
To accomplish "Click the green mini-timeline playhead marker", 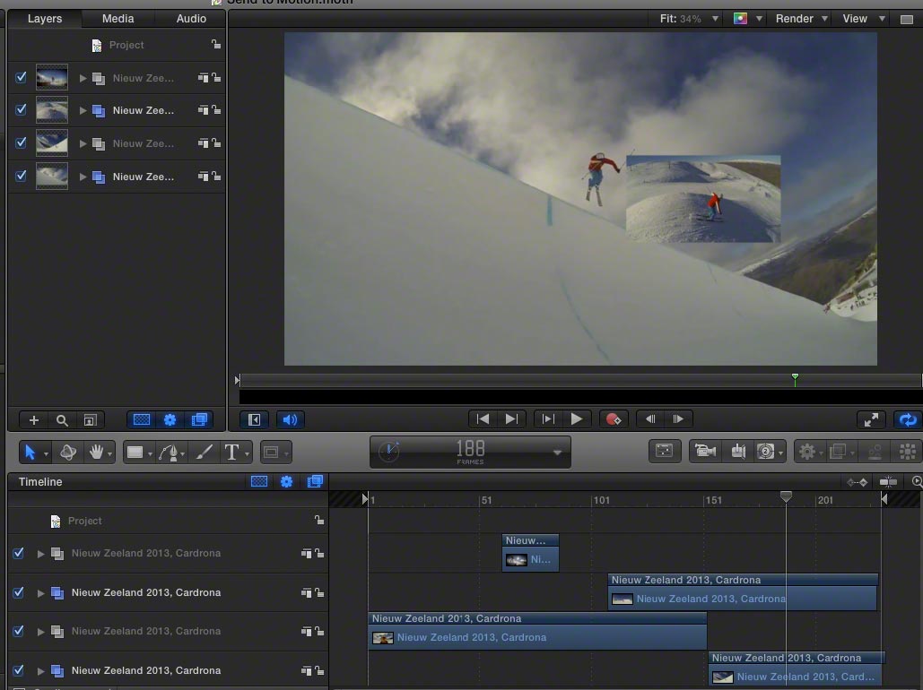I will 795,378.
